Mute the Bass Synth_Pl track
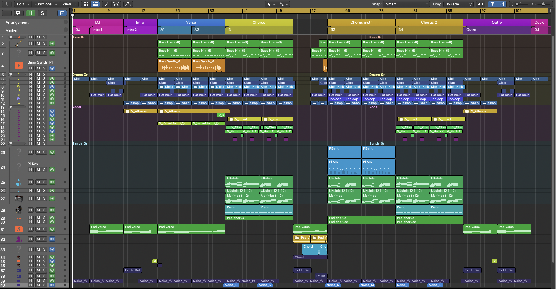 click(38, 68)
